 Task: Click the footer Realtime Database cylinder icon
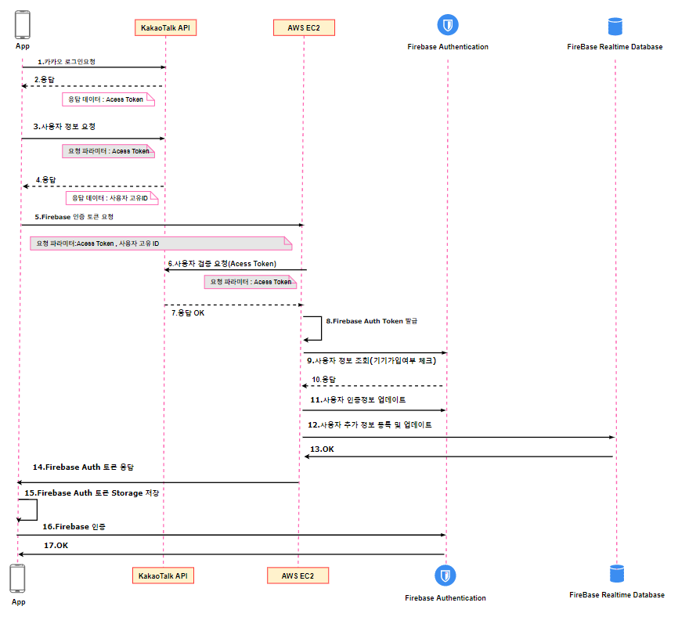[x=617, y=573]
